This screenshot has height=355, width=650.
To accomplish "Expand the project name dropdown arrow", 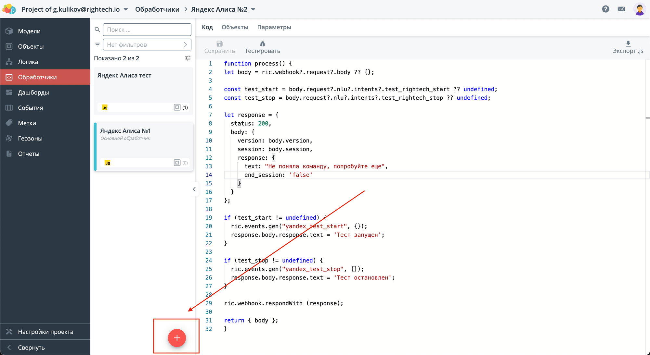I will pyautogui.click(x=126, y=9).
